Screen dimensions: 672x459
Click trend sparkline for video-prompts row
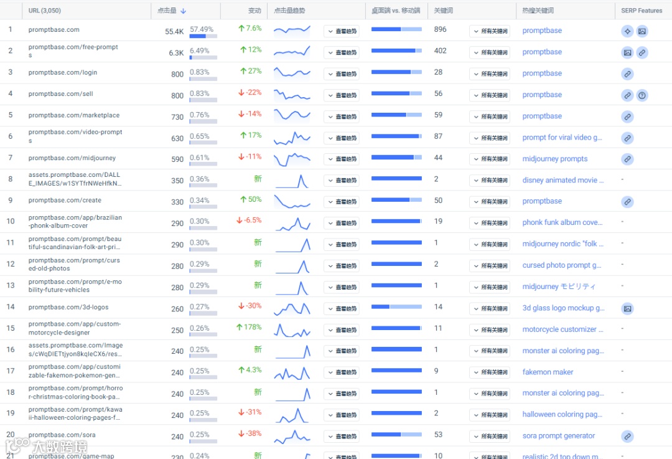pos(292,138)
